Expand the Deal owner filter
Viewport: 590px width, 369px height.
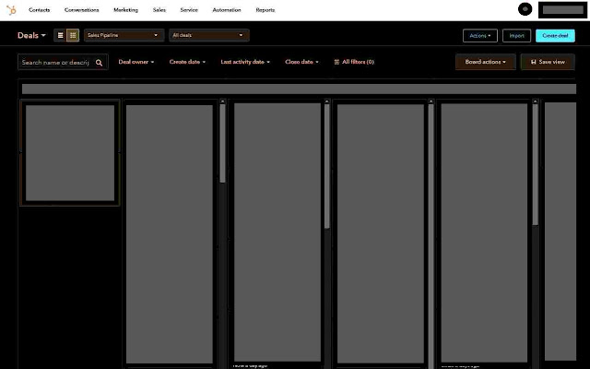(136, 62)
